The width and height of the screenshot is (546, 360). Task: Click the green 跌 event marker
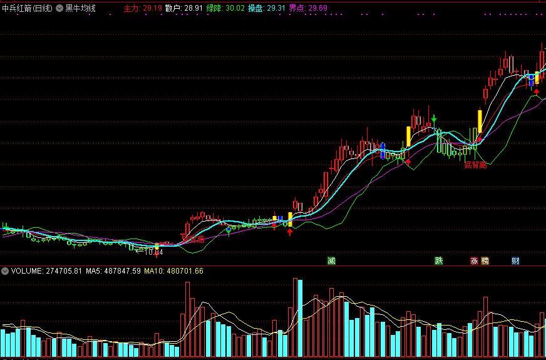[x=439, y=261]
